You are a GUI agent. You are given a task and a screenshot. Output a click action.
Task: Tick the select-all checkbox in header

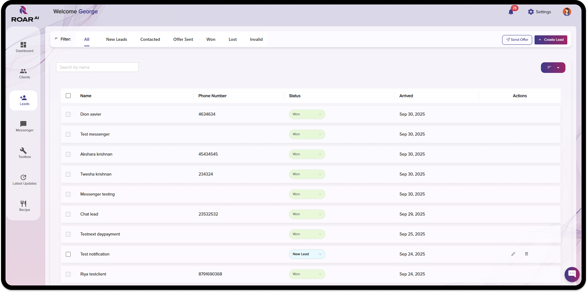[68, 96]
